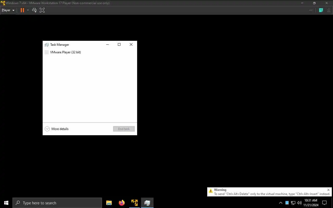The width and height of the screenshot is (333, 208).
Task: Click the Task Manager taskbar icon
Action: (x=147, y=203)
